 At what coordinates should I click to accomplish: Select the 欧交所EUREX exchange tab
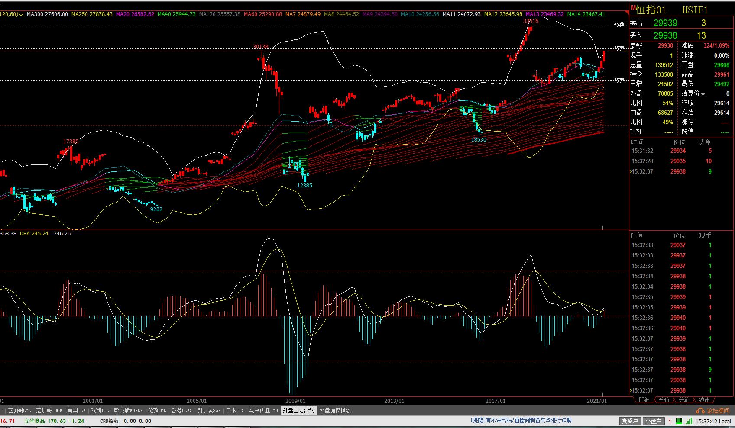(128, 410)
